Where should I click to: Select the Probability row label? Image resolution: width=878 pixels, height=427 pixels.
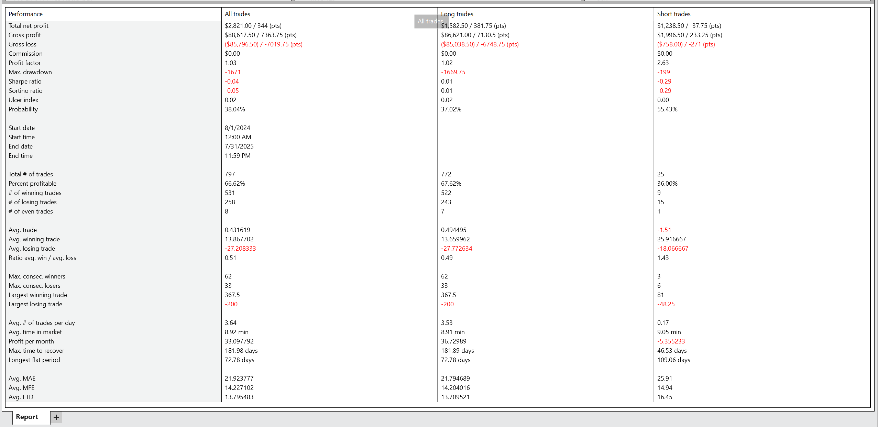coord(23,109)
